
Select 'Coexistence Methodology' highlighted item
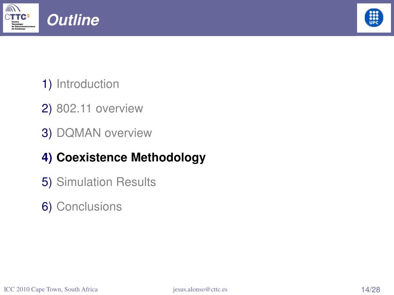131,157
